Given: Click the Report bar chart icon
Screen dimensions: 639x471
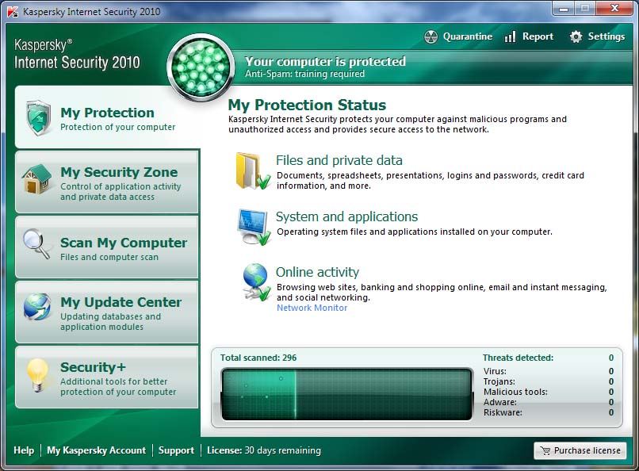Looking at the screenshot, I should 510,36.
